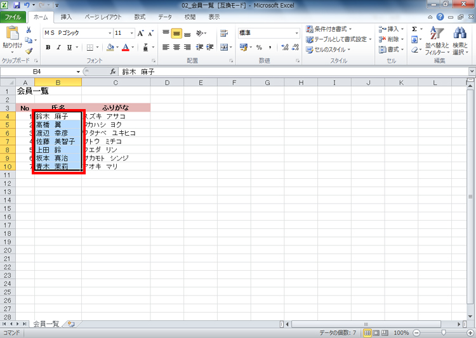This screenshot has height=338, width=476.
Task: Increase indent
Action: [x=210, y=48]
